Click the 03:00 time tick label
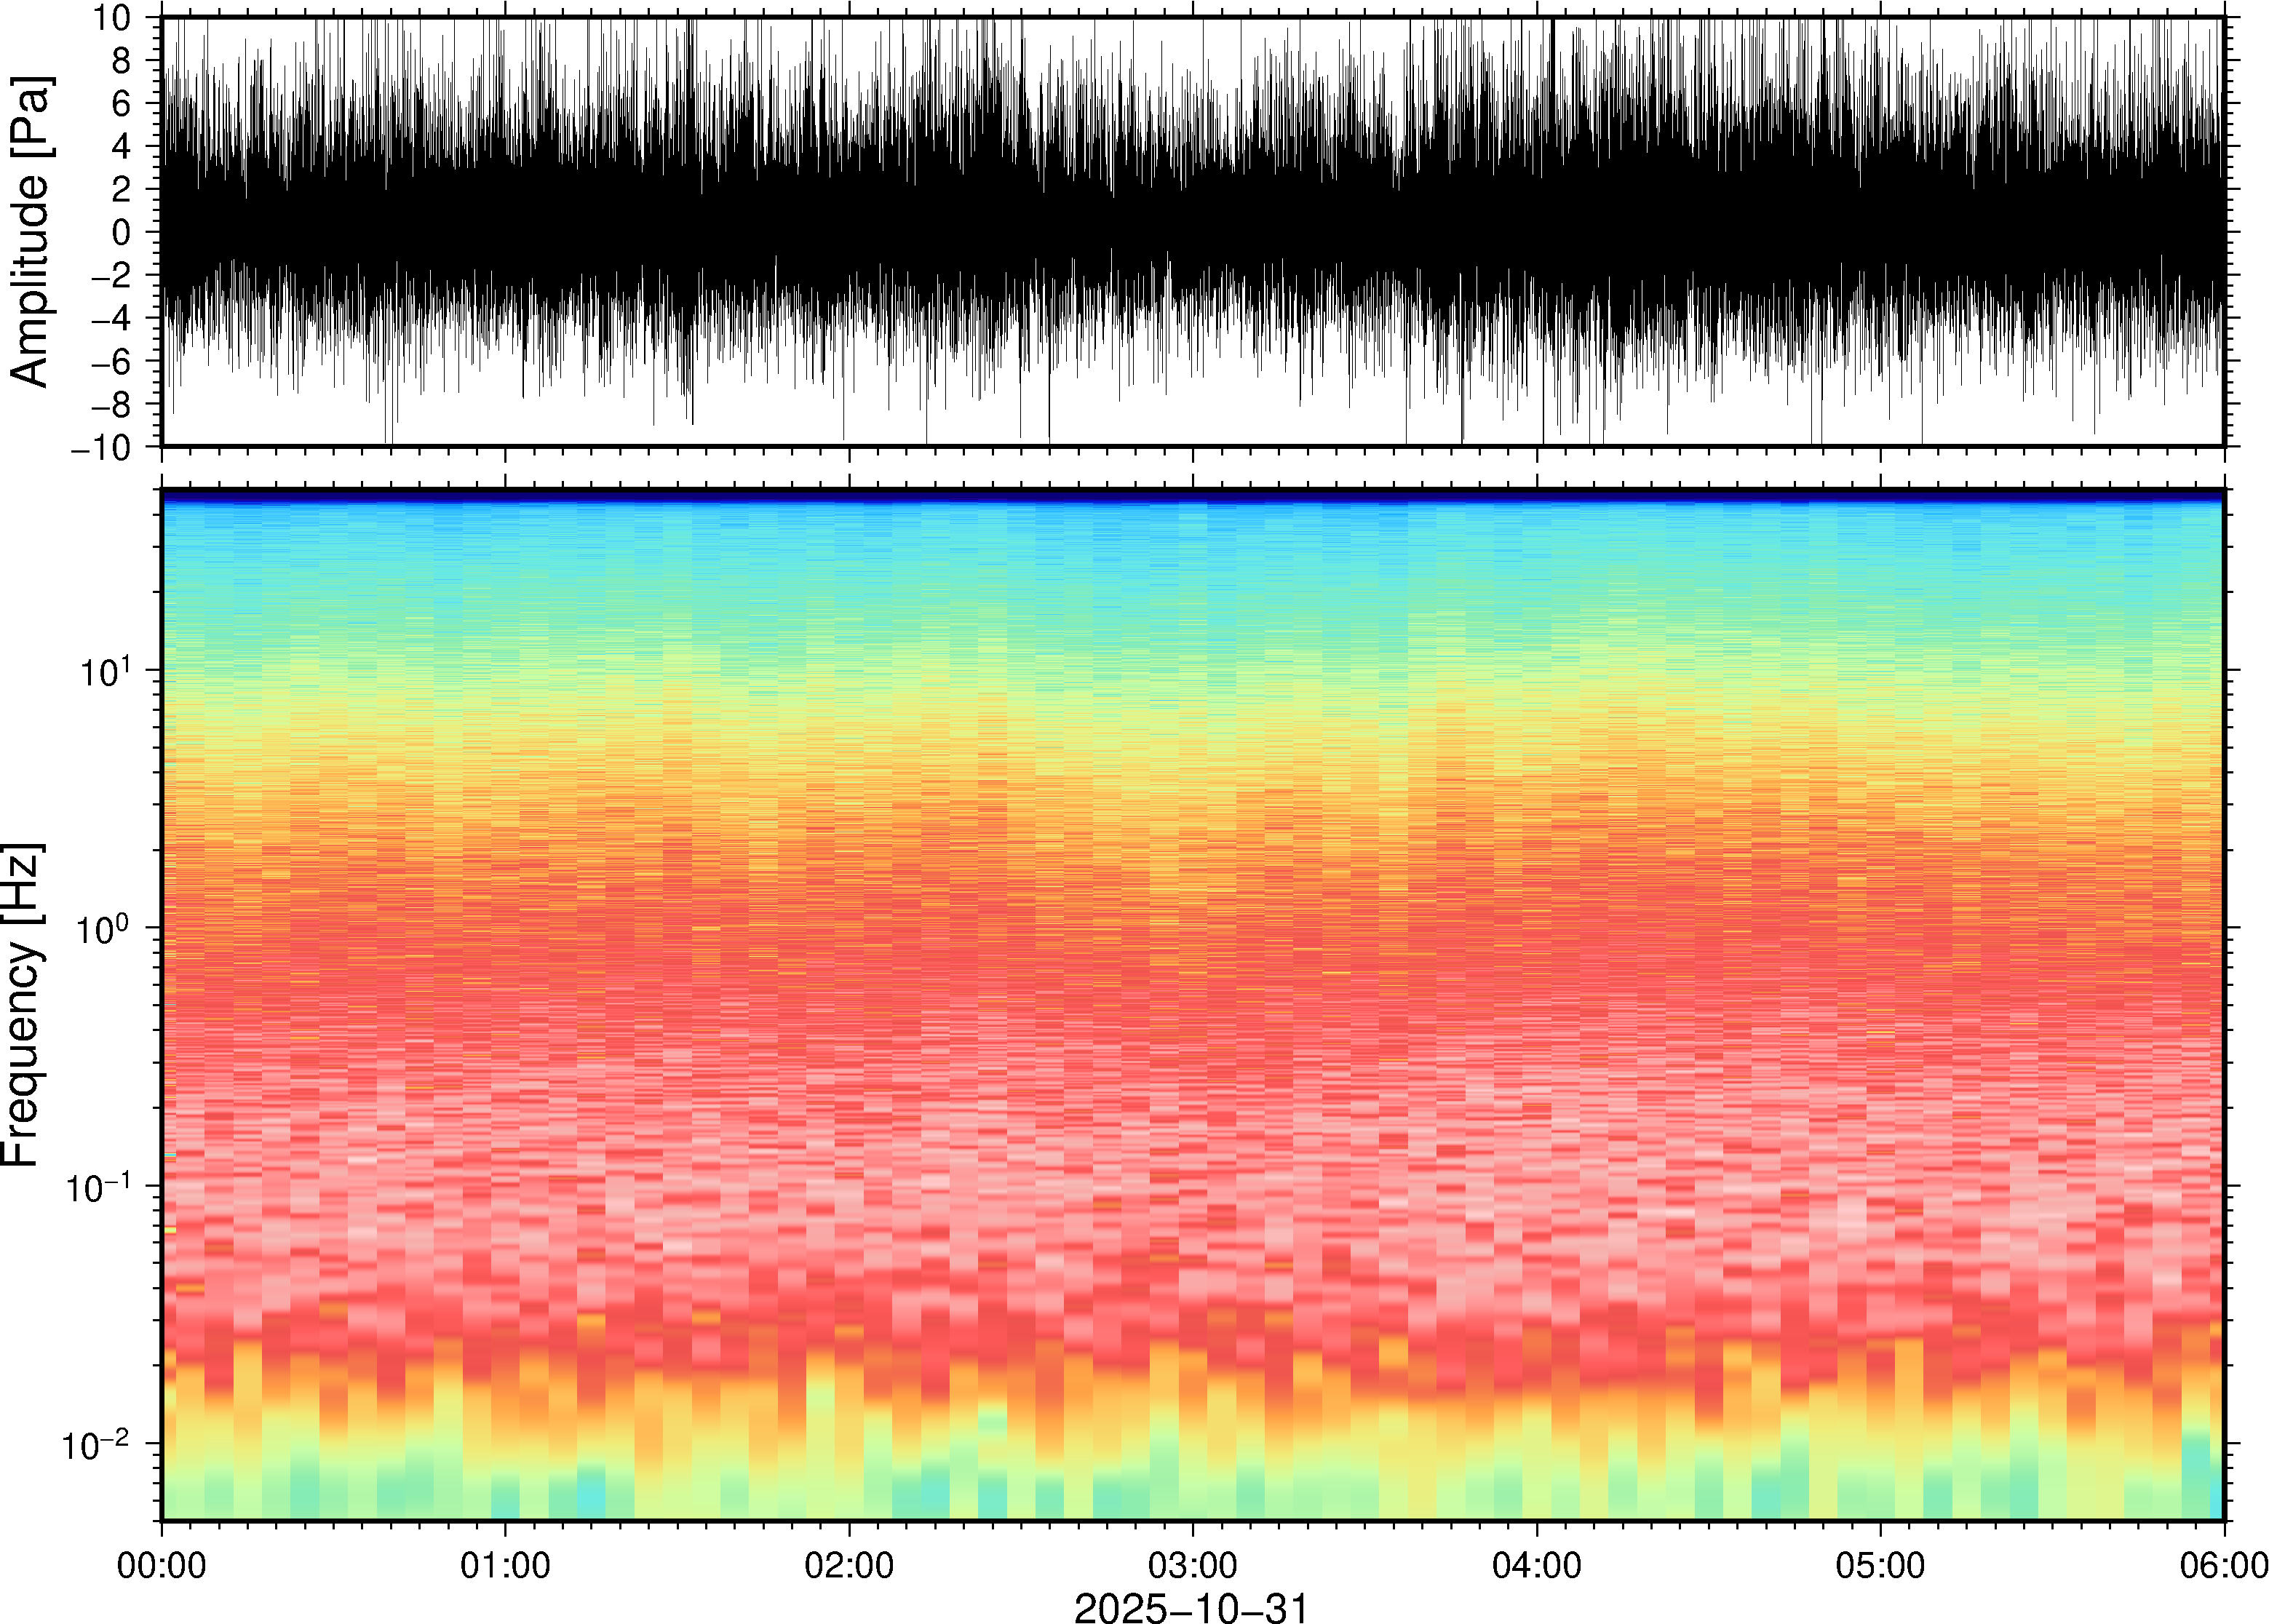 (x=1192, y=1565)
